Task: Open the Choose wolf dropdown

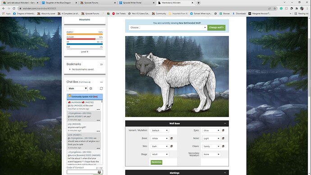Action: pyautogui.click(x=168, y=28)
